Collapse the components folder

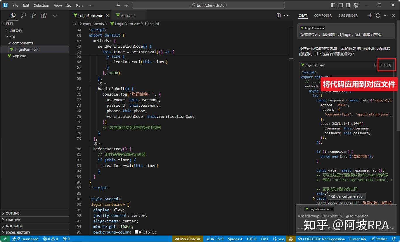(x=22, y=43)
